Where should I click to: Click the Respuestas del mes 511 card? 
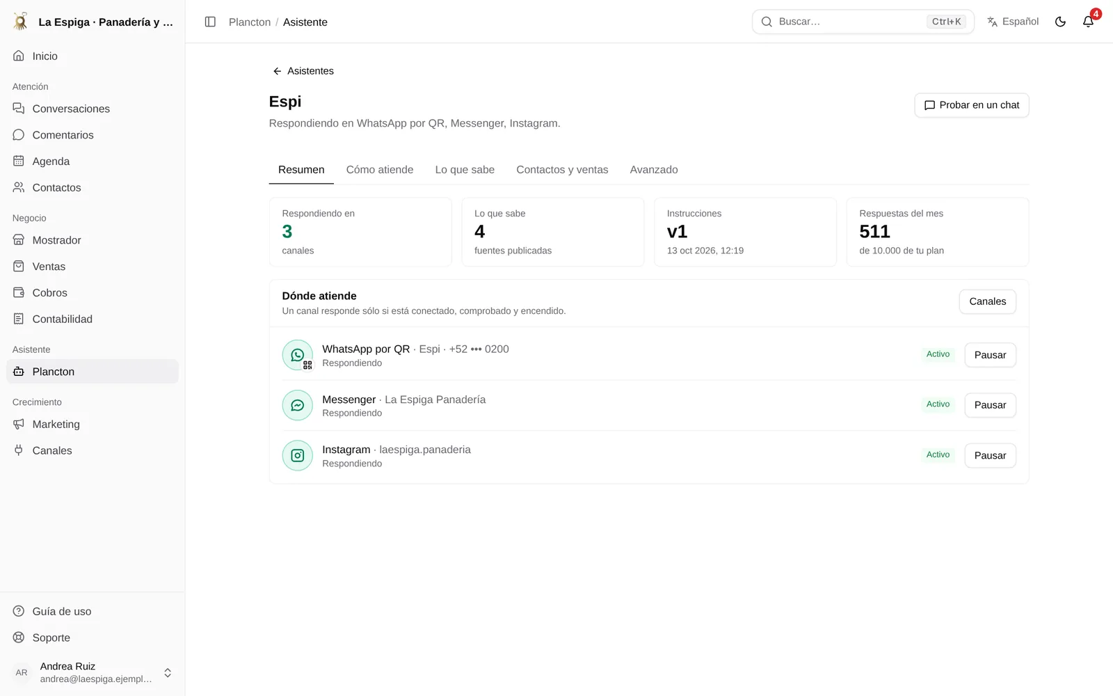point(937,232)
